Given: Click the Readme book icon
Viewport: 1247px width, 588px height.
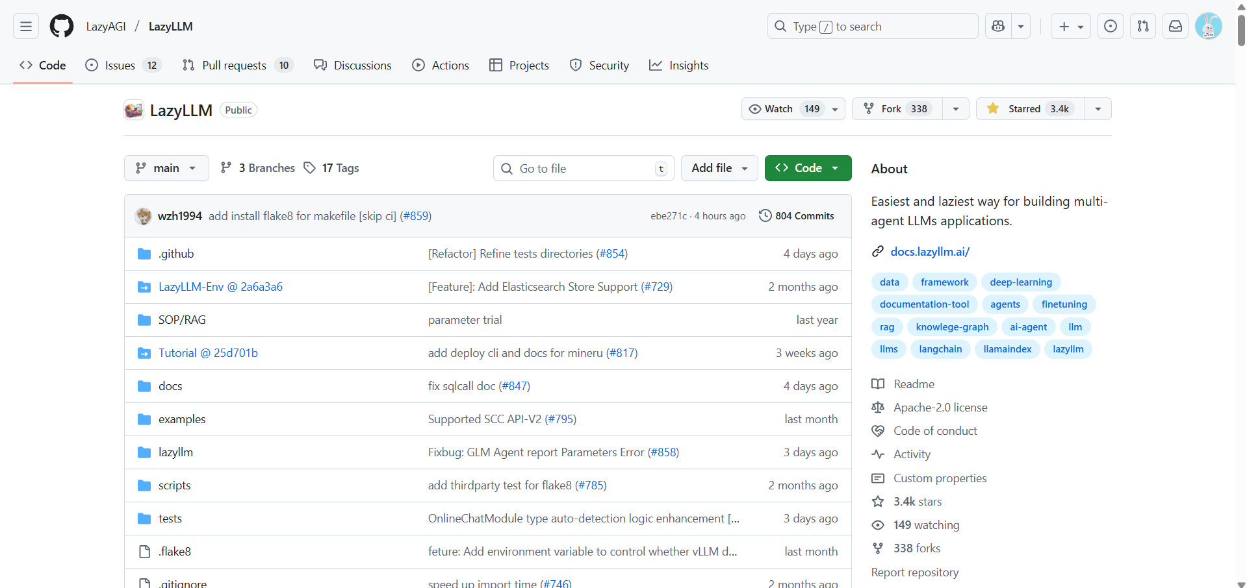Looking at the screenshot, I should click(x=878, y=384).
